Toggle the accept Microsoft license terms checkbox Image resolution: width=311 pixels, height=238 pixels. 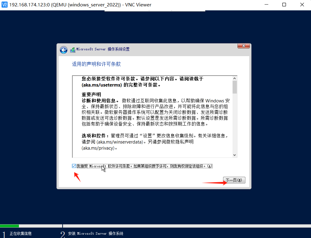[74, 166]
